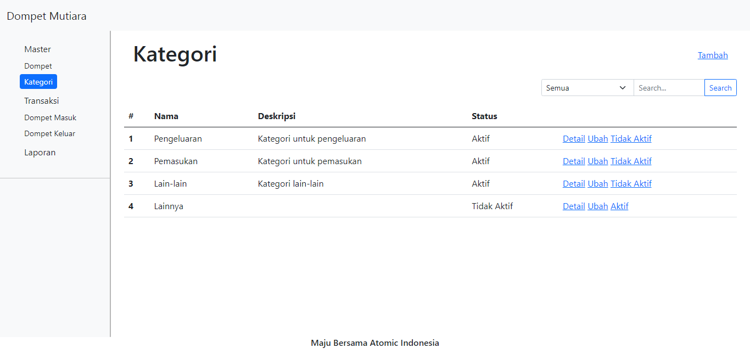This screenshot has width=750, height=359.
Task: Click Ubah on the Lain-lain row
Action: (597, 183)
